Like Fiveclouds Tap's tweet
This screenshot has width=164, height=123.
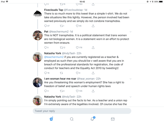click(x=77, y=26)
